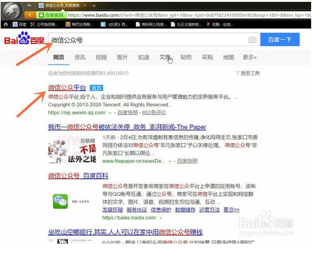Close the 微信公众号_百度搜索 tab
313x253 pixels.
[x=84, y=6]
